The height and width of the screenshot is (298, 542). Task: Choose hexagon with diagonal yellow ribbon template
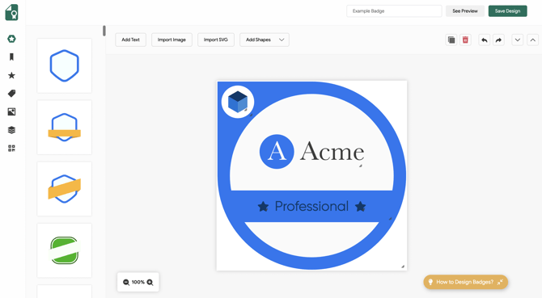pos(64,189)
